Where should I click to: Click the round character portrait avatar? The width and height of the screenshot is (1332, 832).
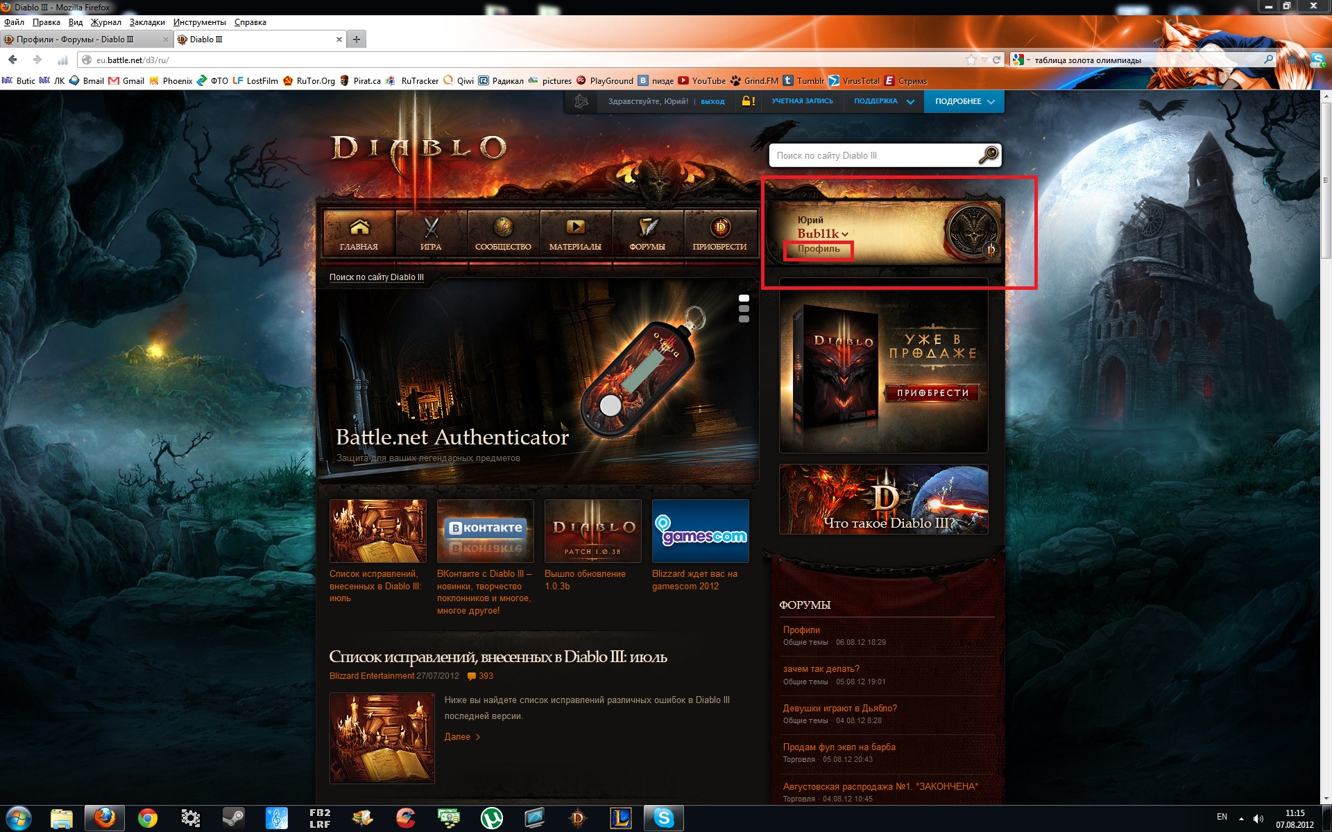pos(973,231)
